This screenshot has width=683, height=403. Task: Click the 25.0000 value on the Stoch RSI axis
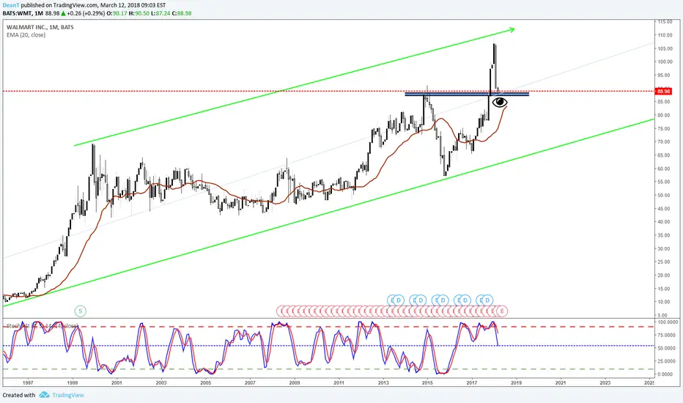(x=668, y=361)
